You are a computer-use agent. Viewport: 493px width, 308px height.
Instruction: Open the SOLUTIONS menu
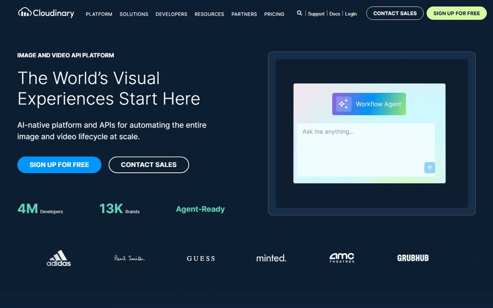pos(134,14)
